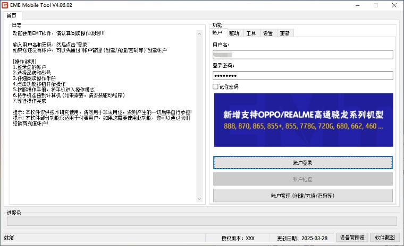The image size is (404, 246).
Task: Click the log panel's scroll up arrow
Action: 200,29
